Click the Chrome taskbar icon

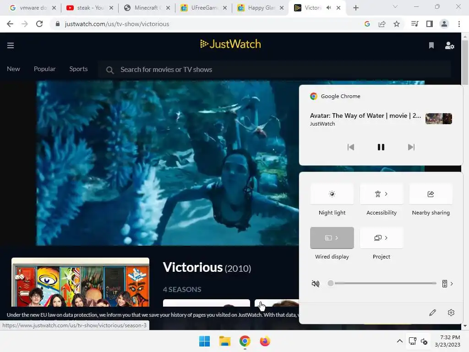[245, 341]
